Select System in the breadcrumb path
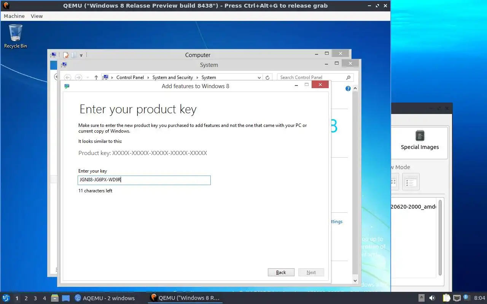 point(209,78)
